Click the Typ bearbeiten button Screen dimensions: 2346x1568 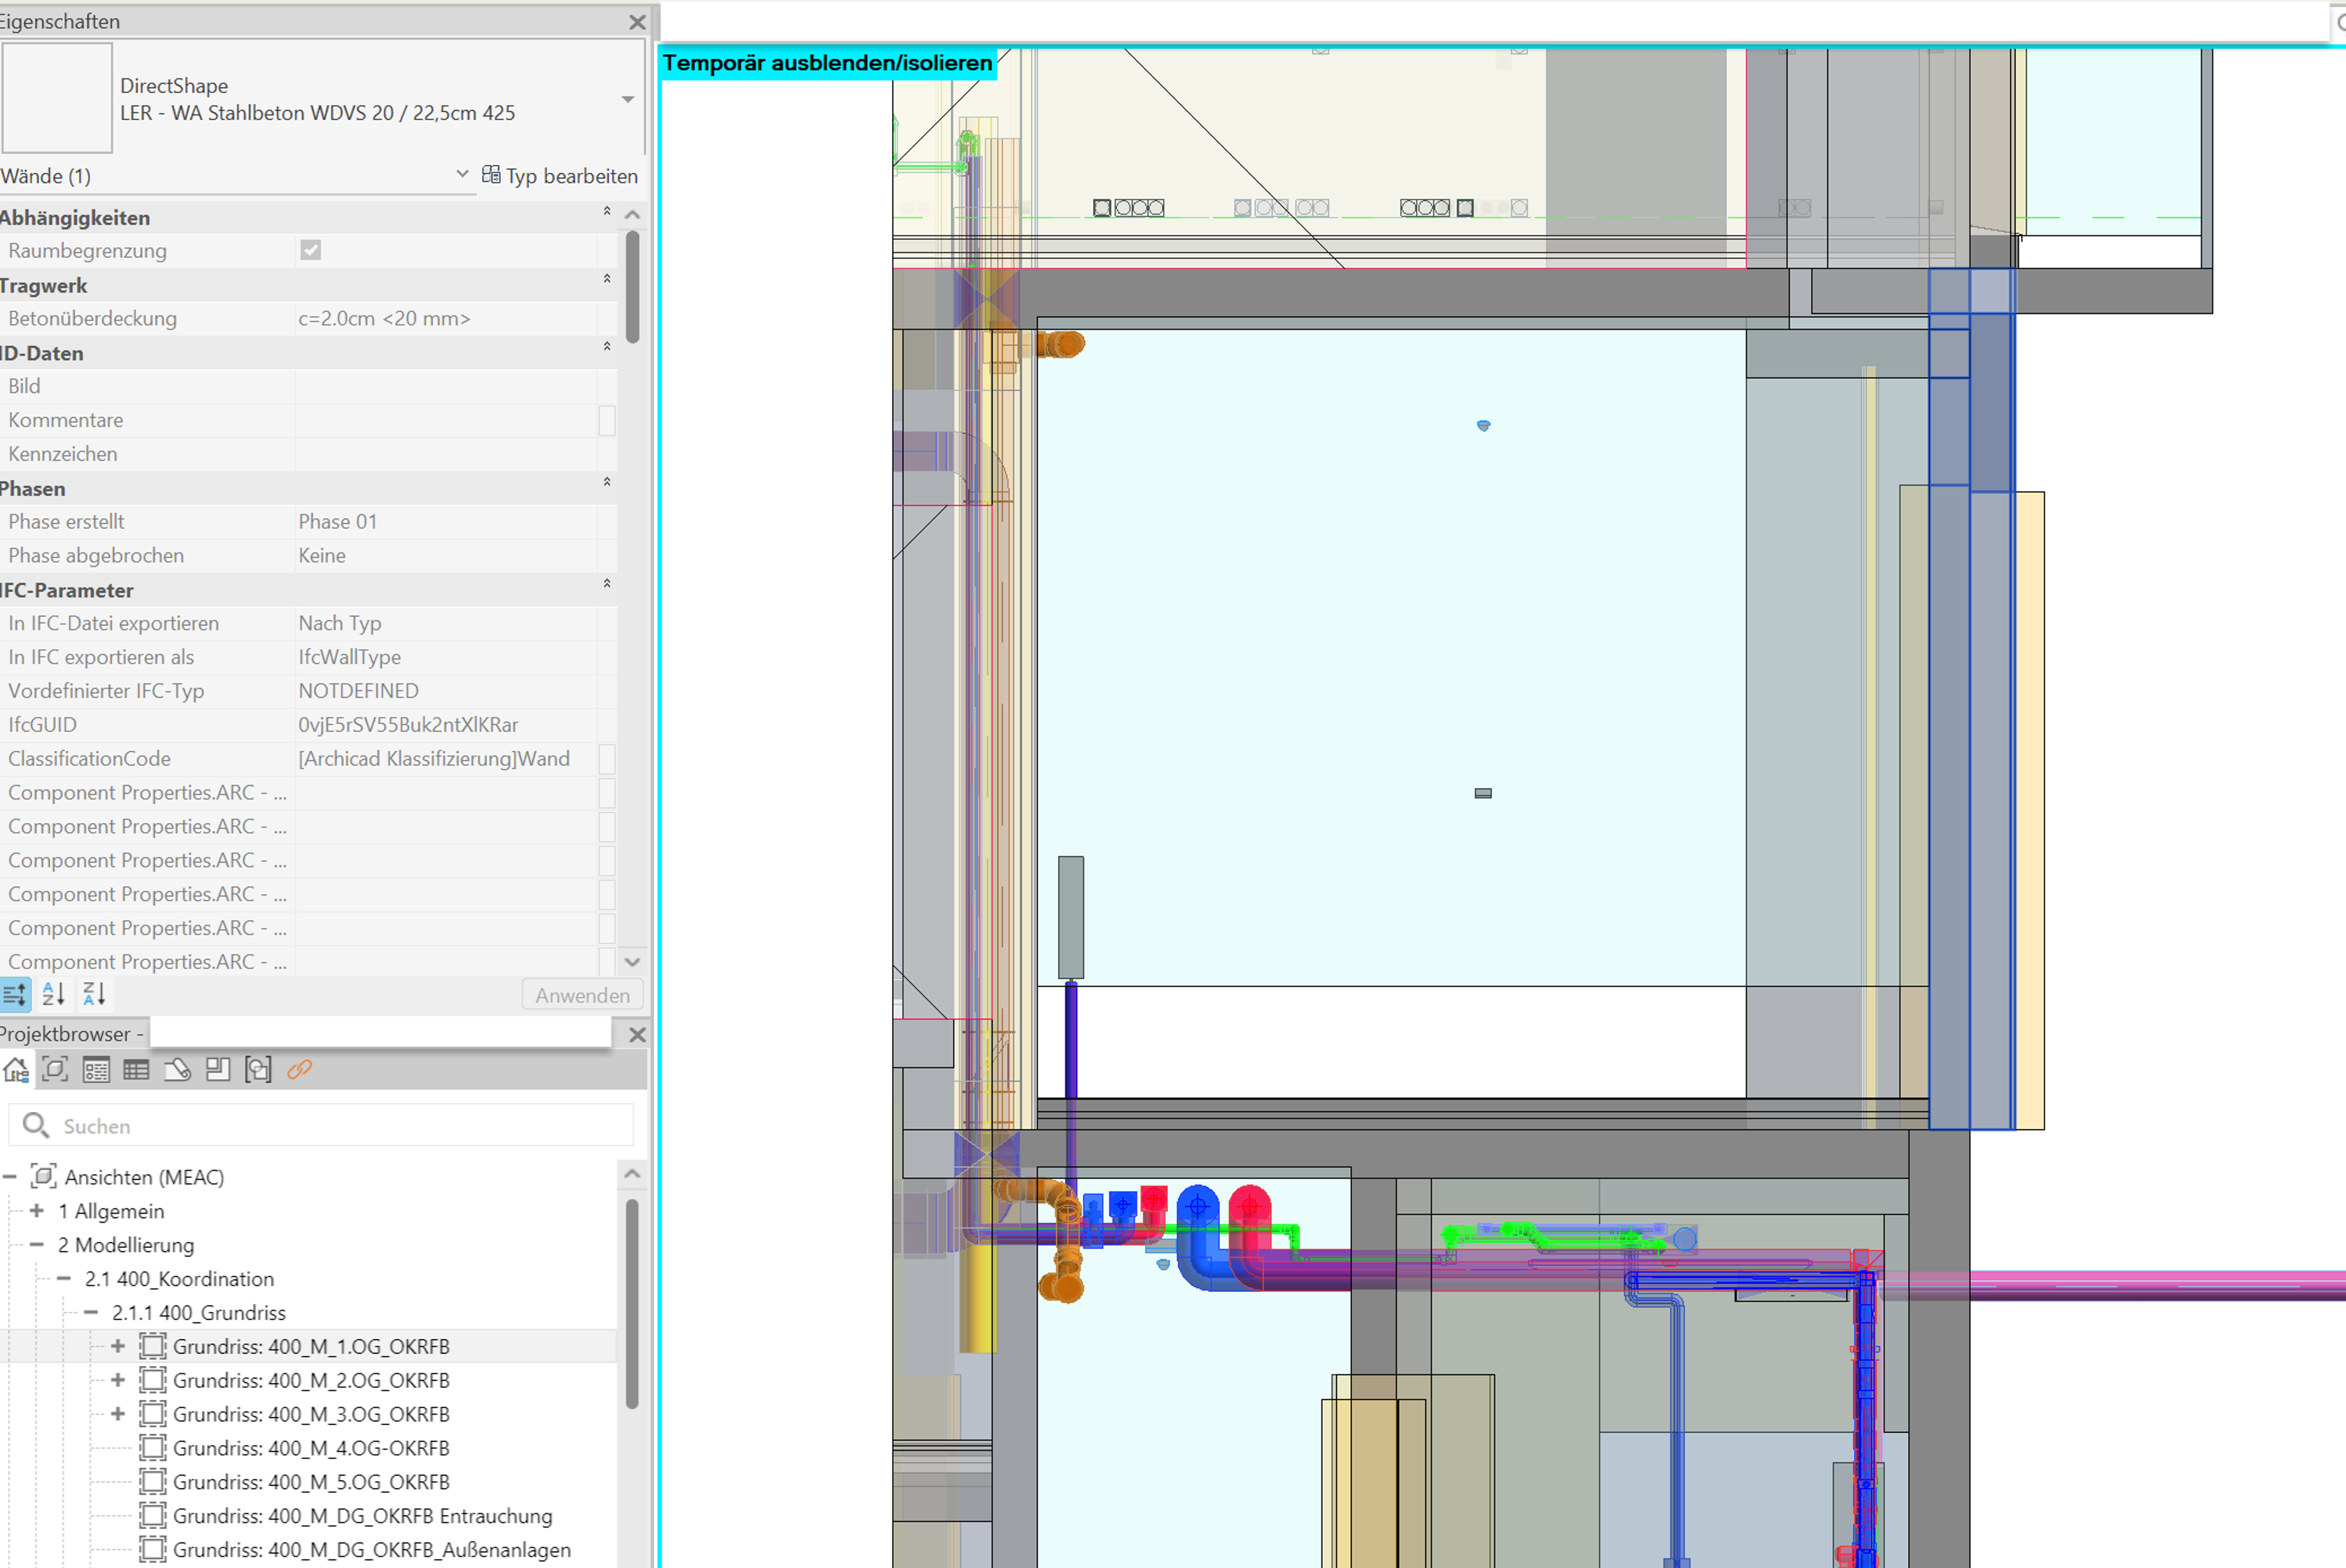pyautogui.click(x=560, y=176)
